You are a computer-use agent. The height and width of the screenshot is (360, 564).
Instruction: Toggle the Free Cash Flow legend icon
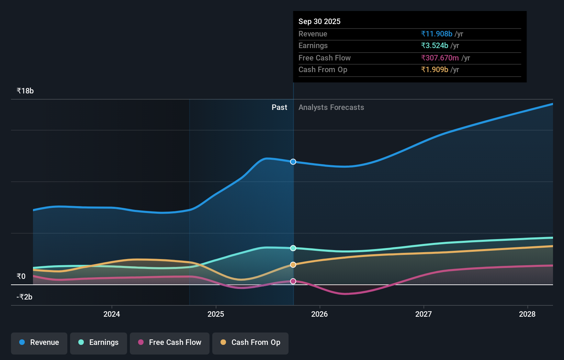coord(140,342)
